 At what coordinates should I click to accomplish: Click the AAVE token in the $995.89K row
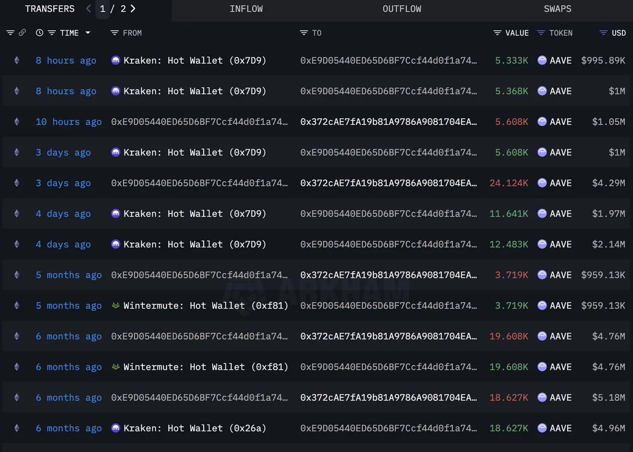[x=560, y=61]
